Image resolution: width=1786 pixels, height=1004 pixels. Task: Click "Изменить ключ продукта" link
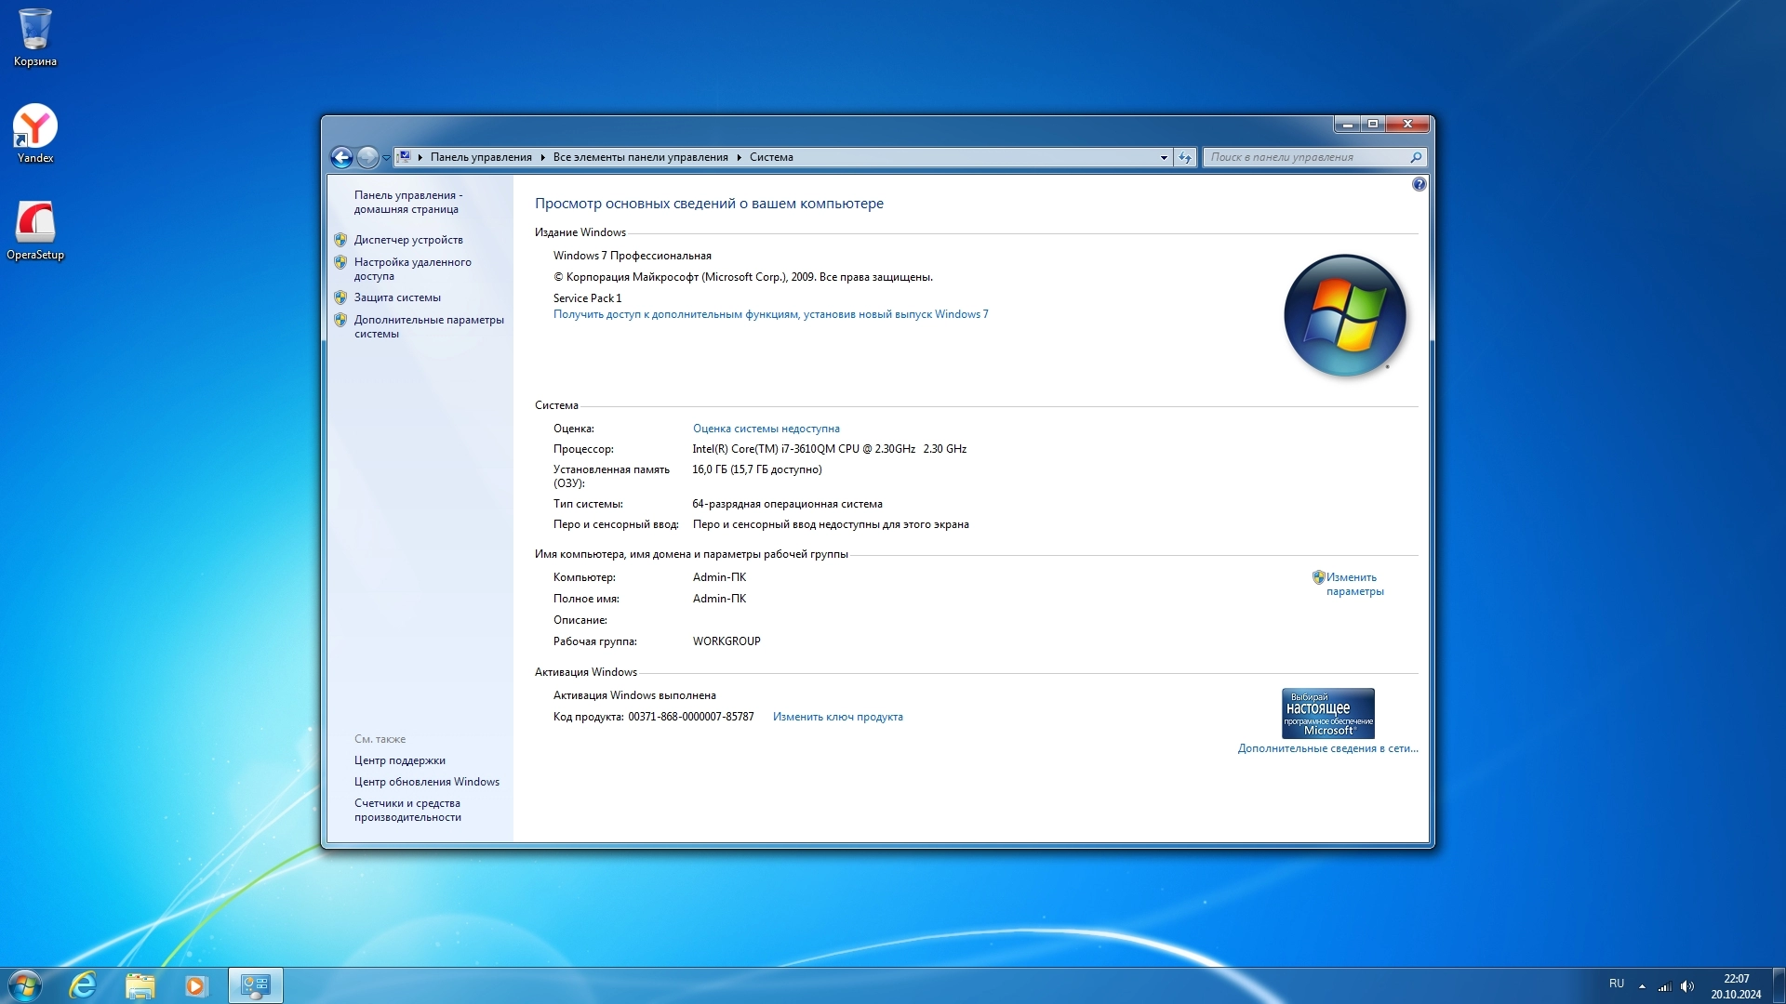837,717
